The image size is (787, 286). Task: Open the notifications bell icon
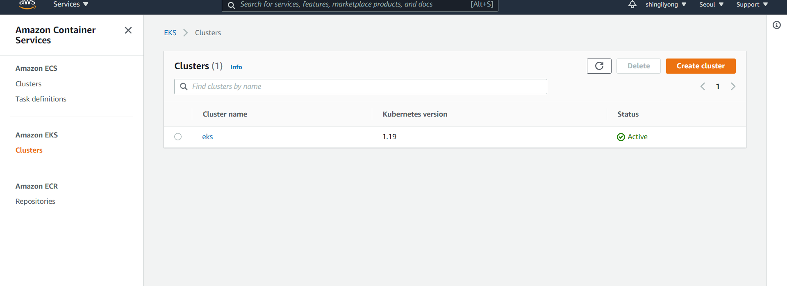point(632,5)
